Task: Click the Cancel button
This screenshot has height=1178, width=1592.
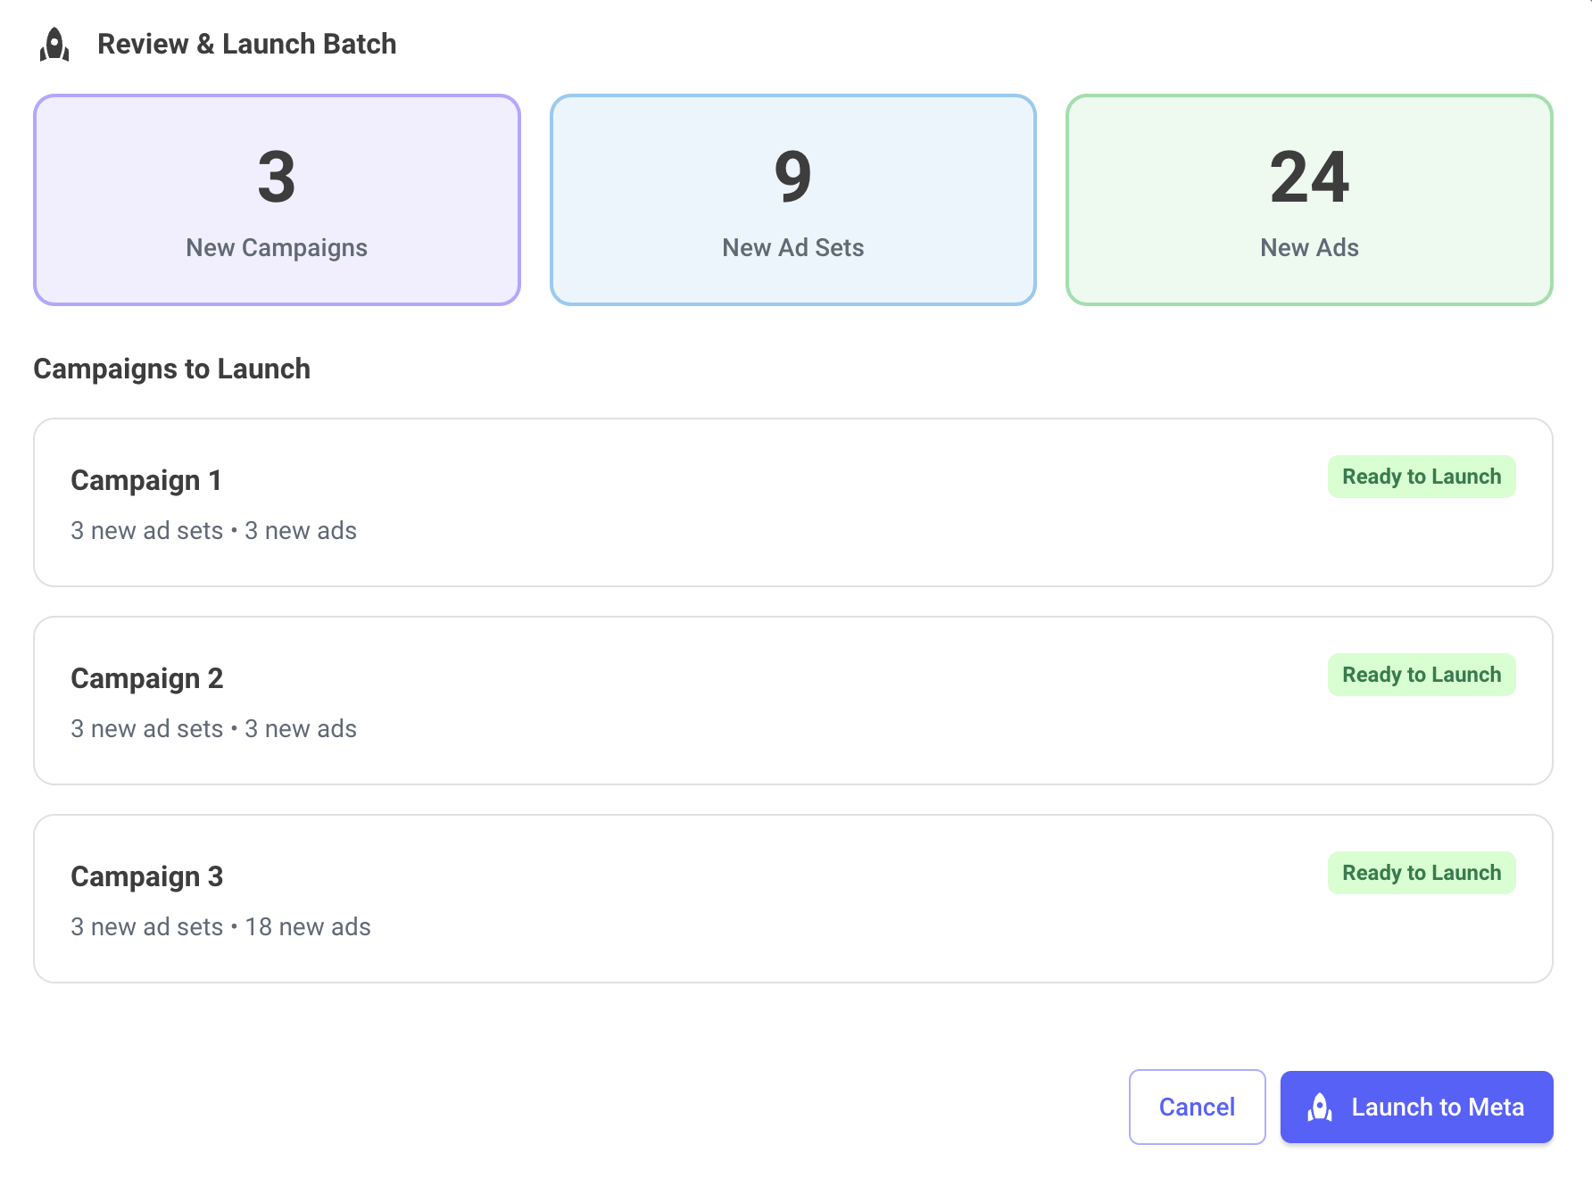Action: [1197, 1107]
